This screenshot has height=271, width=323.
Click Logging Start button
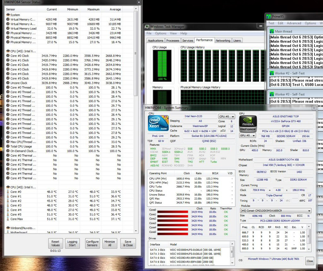click(x=72, y=243)
